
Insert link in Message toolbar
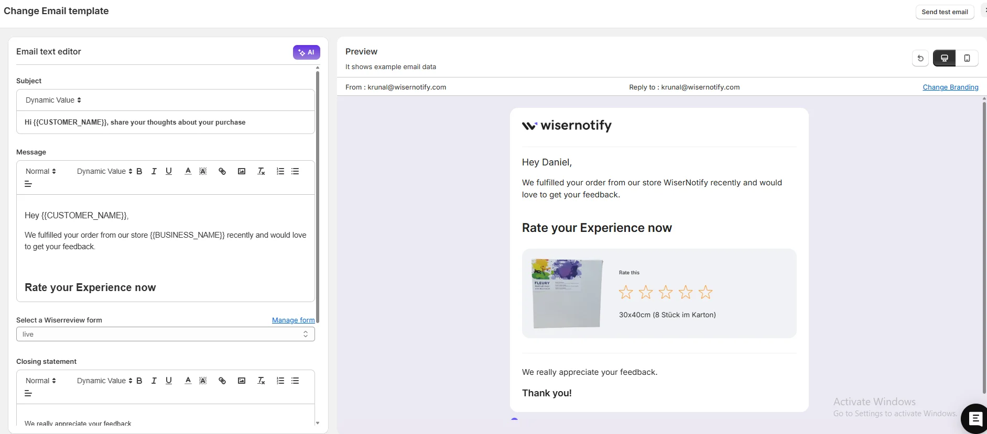click(222, 171)
